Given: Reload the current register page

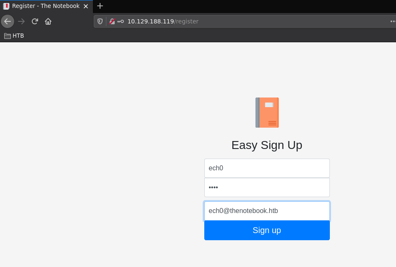Looking at the screenshot, I should click(35, 21).
